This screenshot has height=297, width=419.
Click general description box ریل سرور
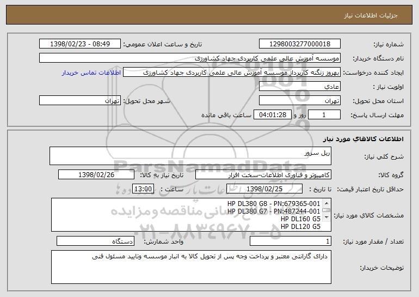pos(190,156)
